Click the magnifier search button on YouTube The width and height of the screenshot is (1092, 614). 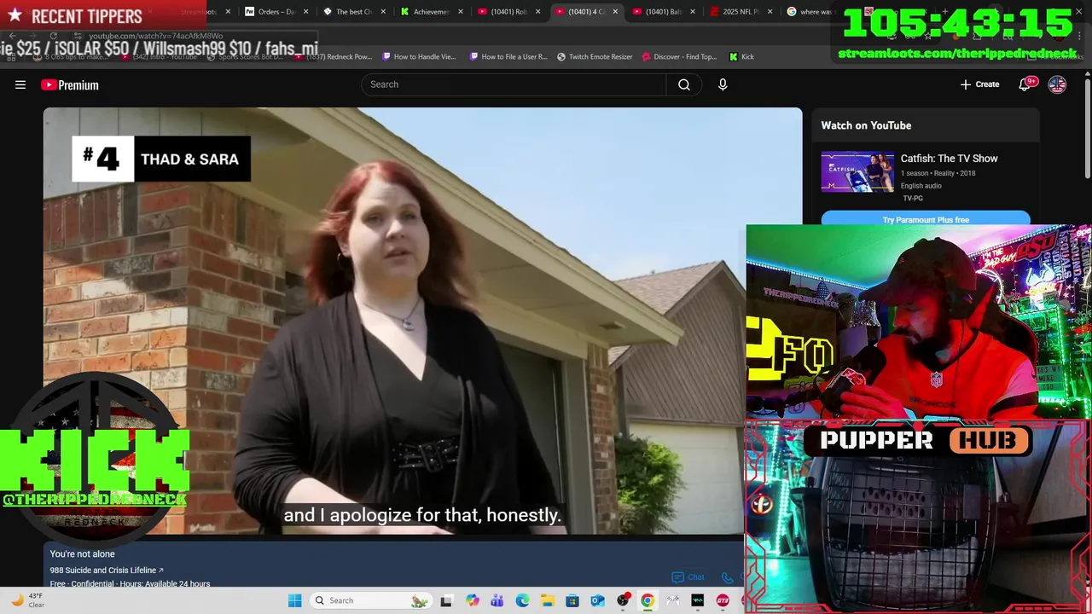684,84
